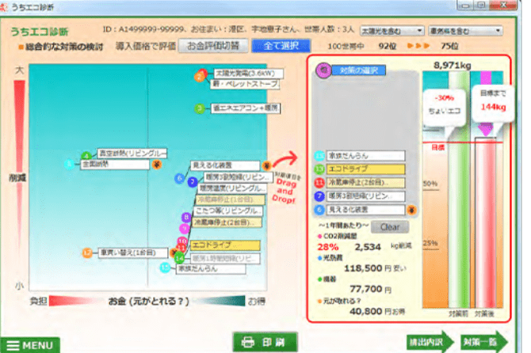Select 暖房3割短縮 label in chart
531x353 pixels.
pyautogui.click(x=239, y=177)
